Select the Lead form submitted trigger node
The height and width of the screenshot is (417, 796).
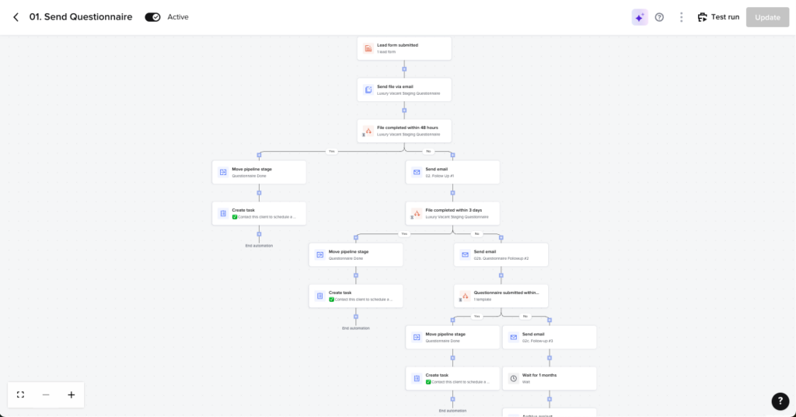(x=404, y=48)
